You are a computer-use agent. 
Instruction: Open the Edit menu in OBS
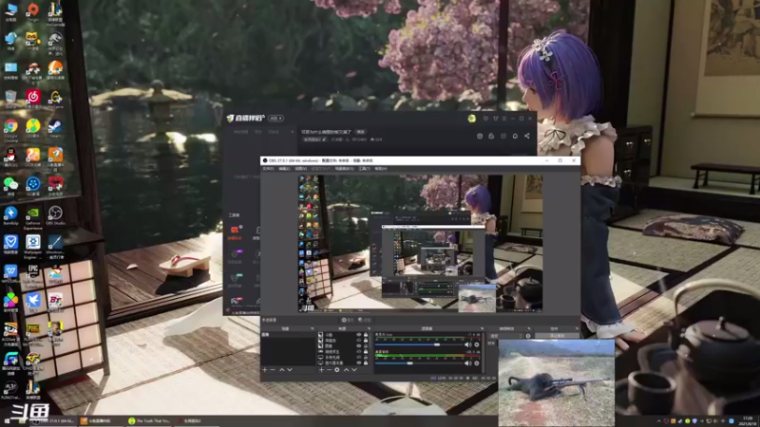[284, 169]
